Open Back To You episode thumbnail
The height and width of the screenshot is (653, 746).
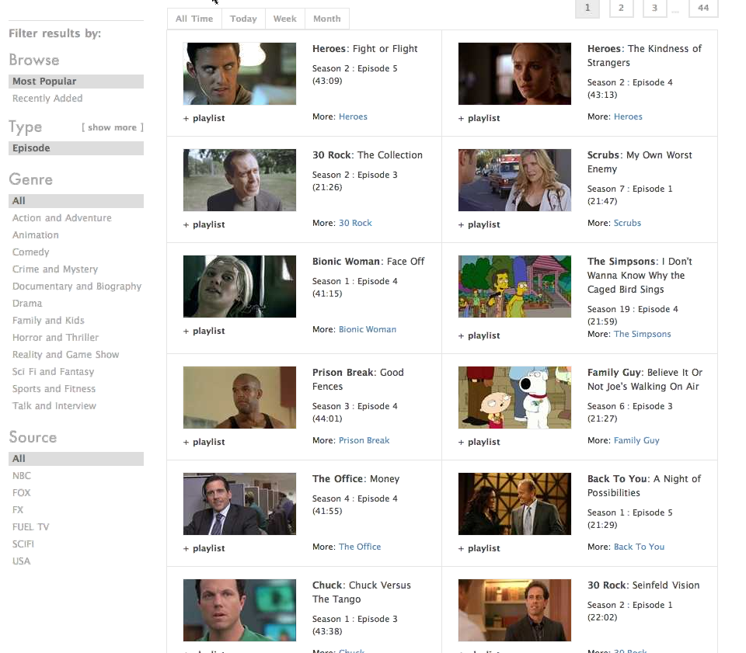[x=514, y=504]
